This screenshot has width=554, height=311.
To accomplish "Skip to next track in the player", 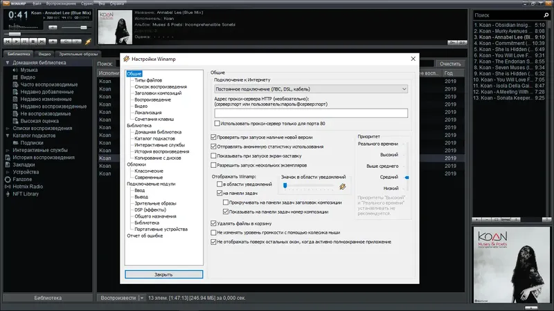I will pos(42,41).
